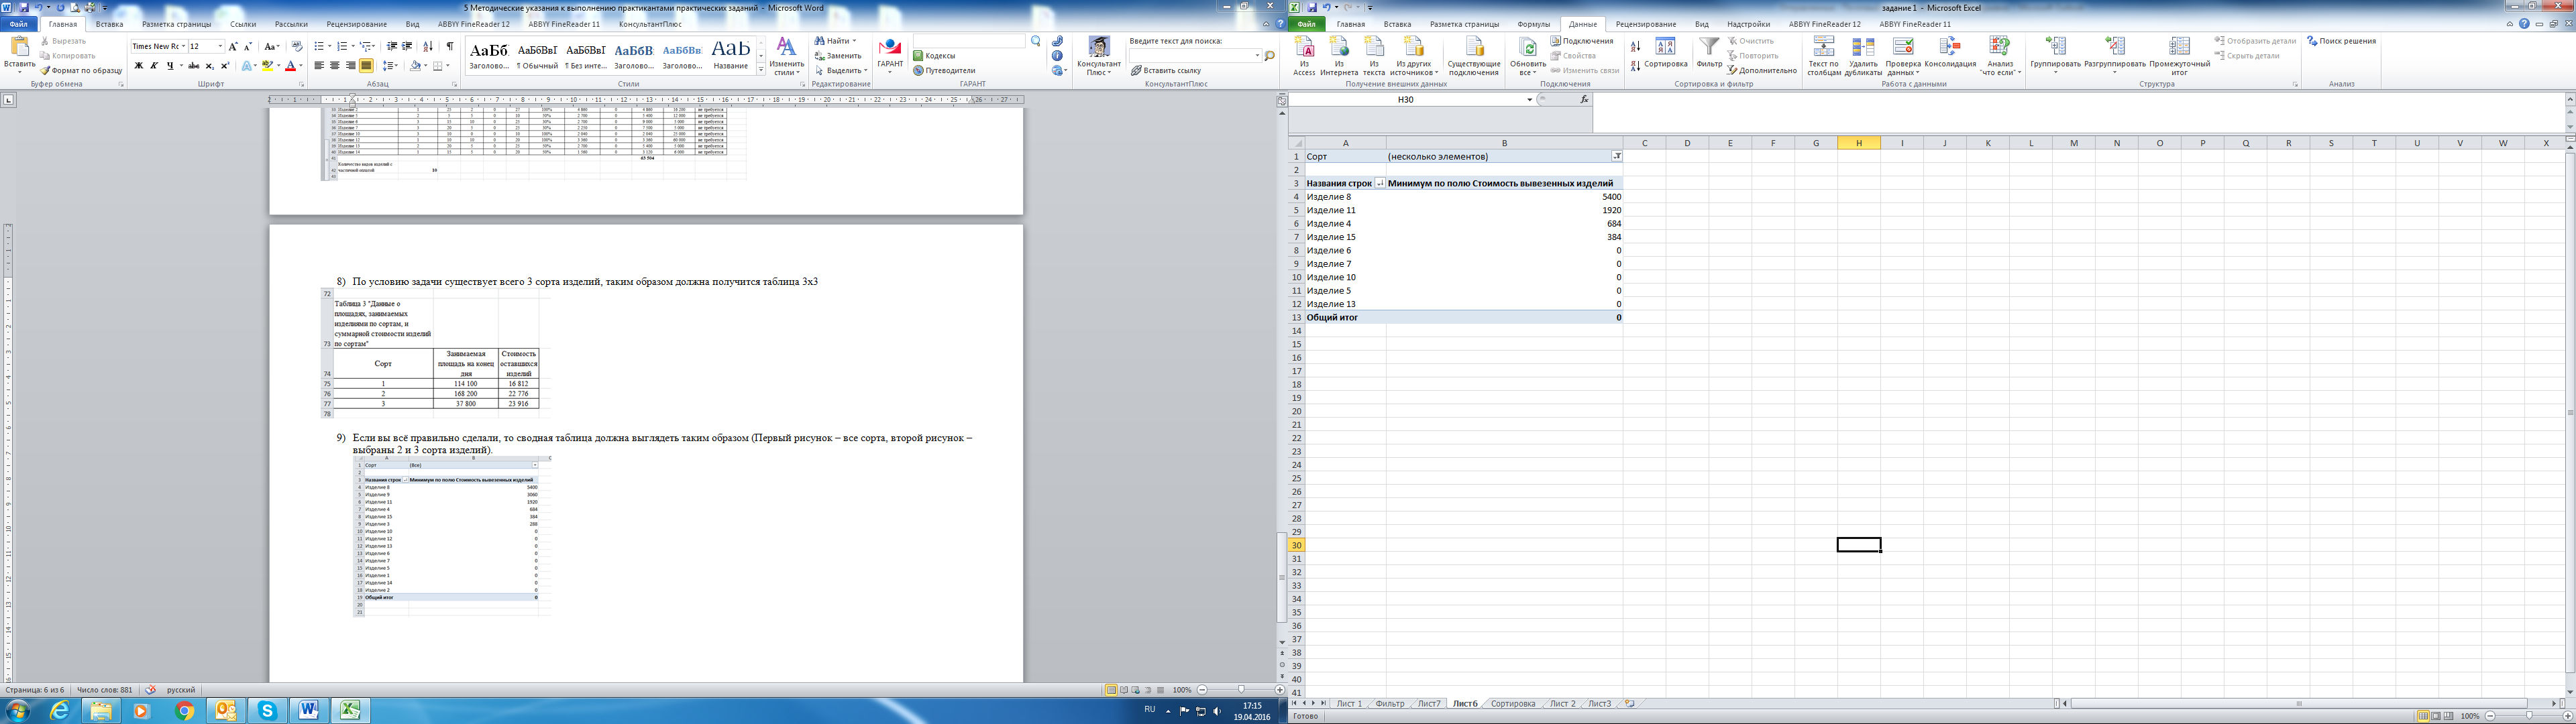Open pivot filter dropdown in cell B1

pyautogui.click(x=1616, y=157)
